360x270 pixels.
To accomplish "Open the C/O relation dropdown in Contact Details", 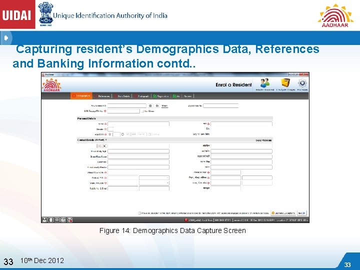I will 101,146.
